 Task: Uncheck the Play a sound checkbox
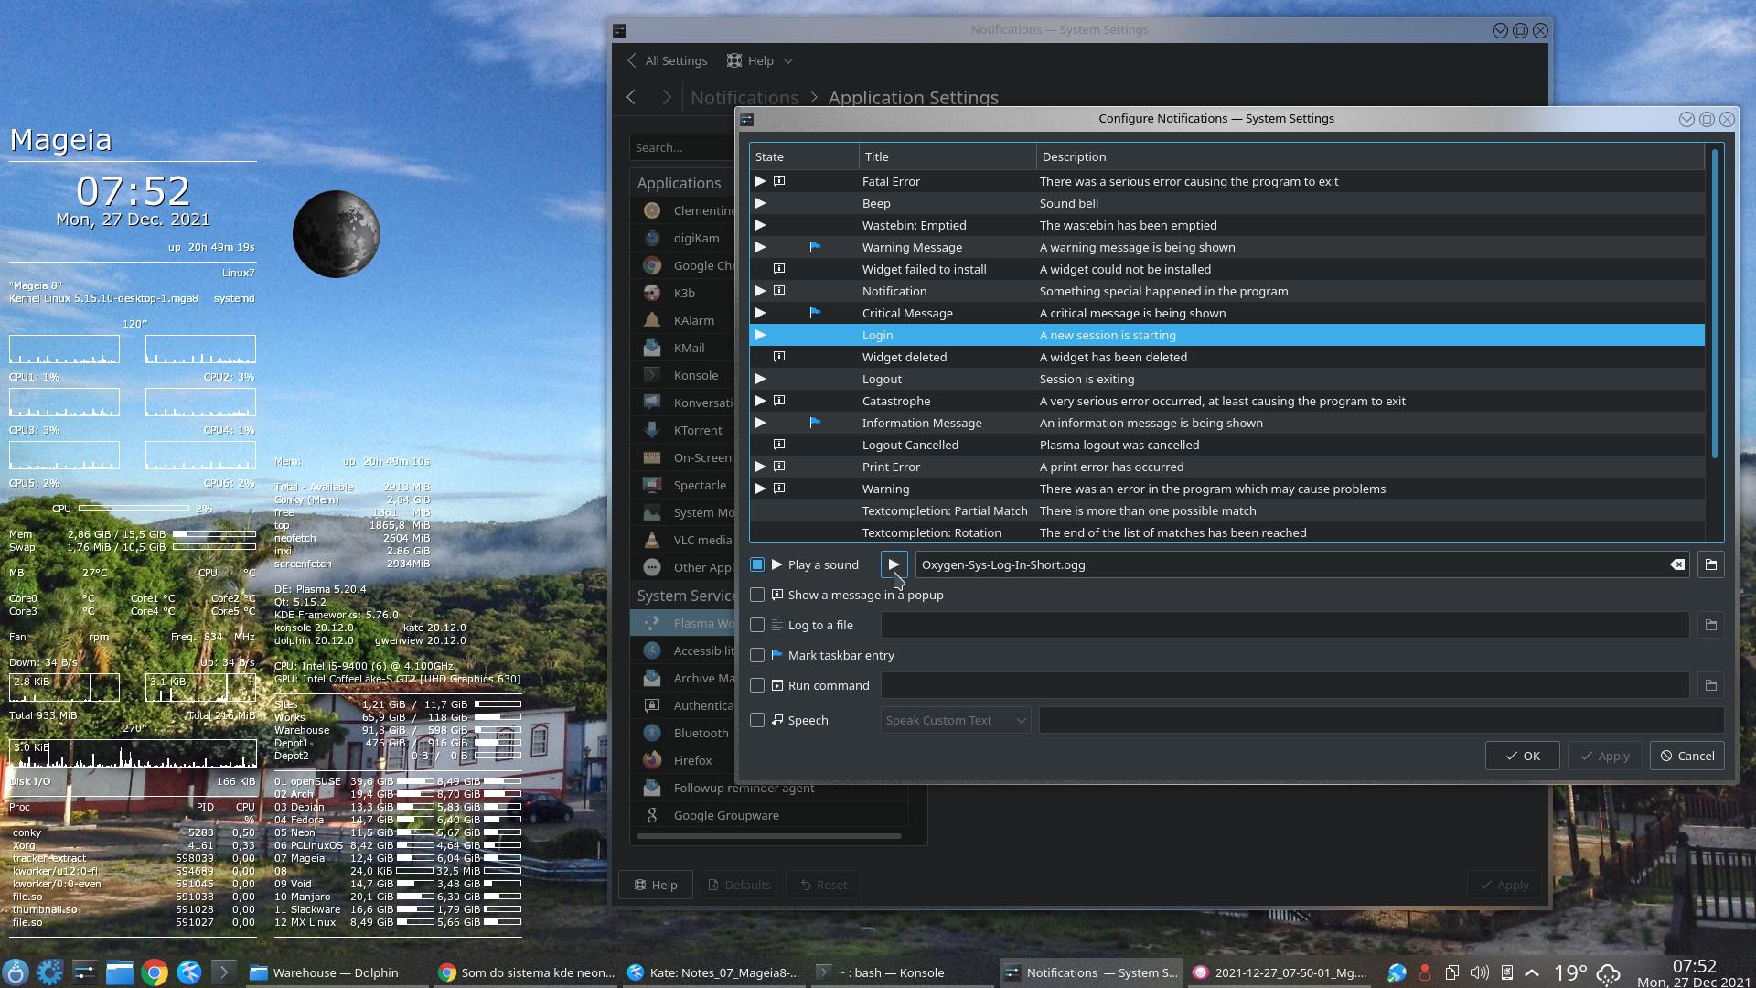757,564
